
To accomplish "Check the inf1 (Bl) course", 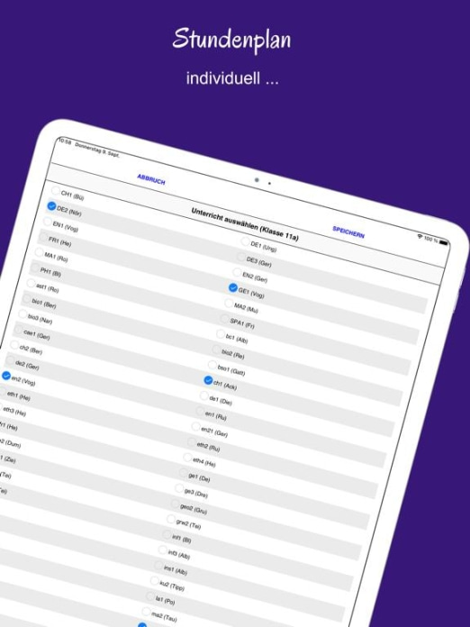I will tap(167, 534).
